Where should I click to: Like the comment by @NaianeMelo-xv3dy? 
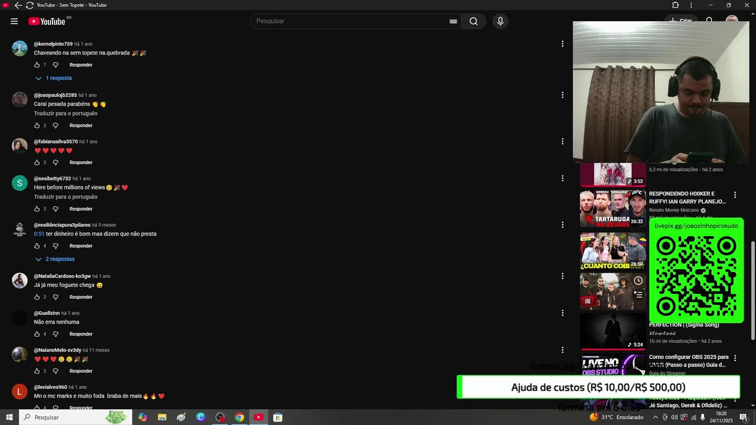pos(37,371)
